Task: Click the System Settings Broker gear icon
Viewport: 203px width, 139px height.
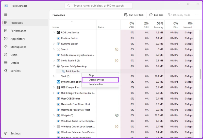Action: (58, 82)
